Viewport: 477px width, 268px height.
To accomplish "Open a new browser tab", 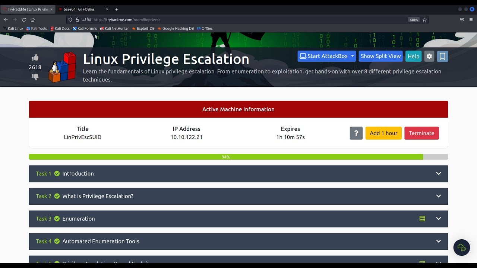I will [x=117, y=9].
